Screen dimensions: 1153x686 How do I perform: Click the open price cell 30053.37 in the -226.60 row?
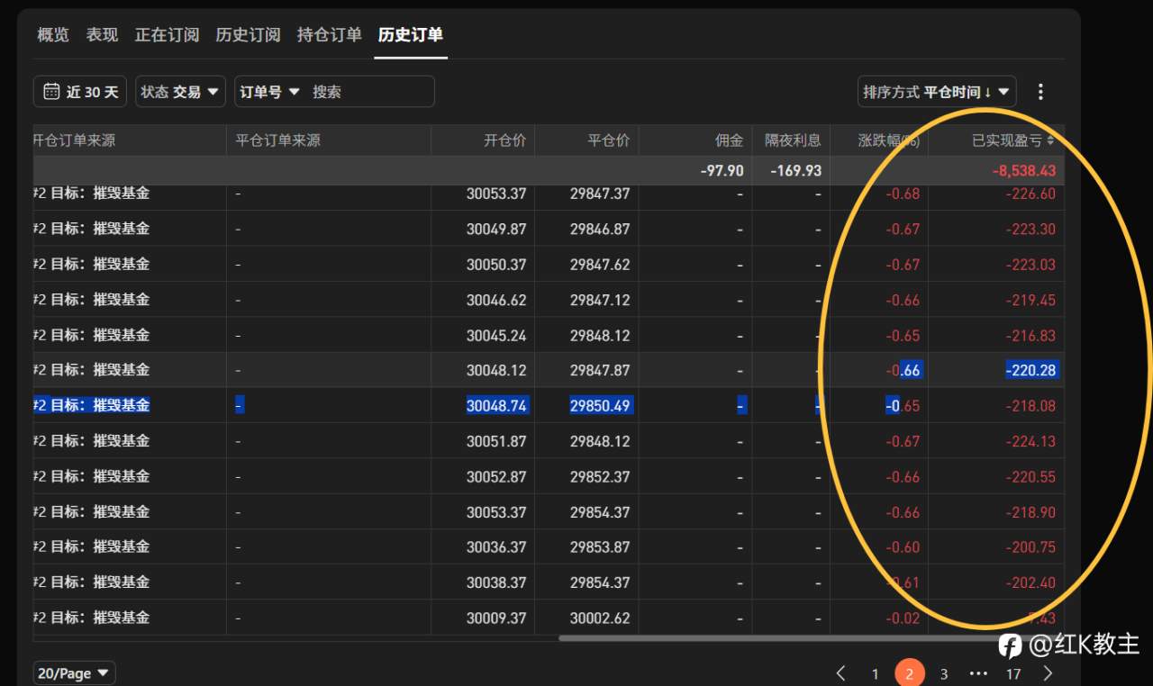pyautogui.click(x=496, y=194)
